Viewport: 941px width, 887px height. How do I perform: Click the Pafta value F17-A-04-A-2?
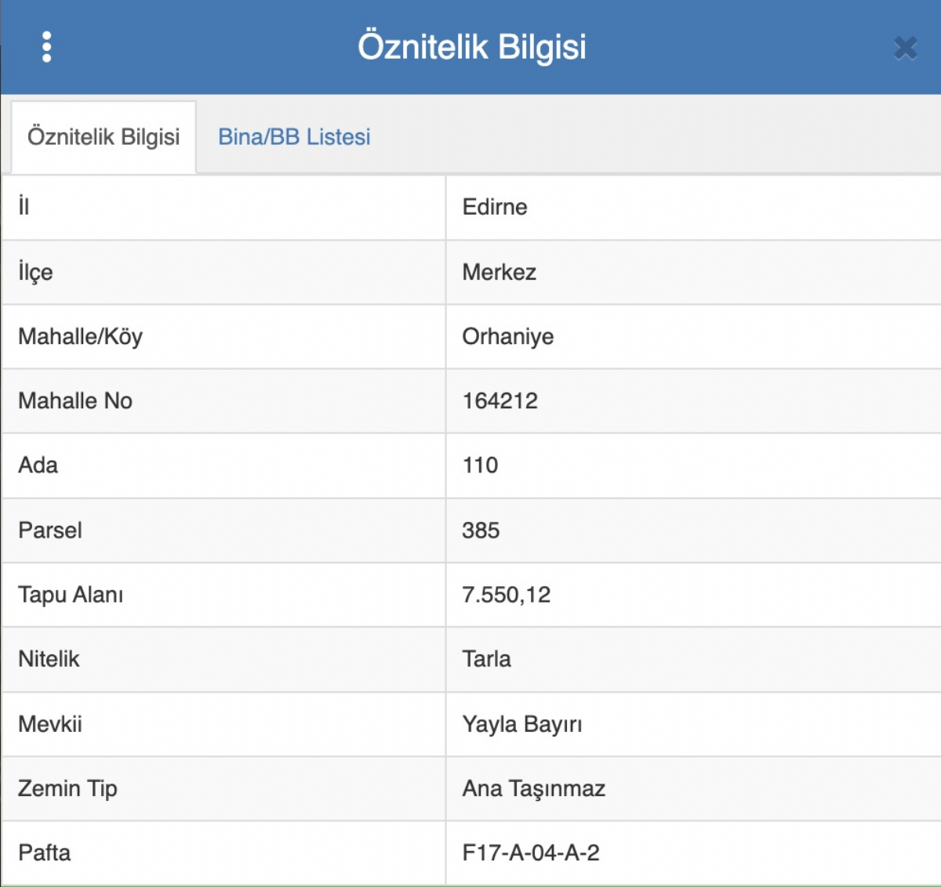pos(531,853)
